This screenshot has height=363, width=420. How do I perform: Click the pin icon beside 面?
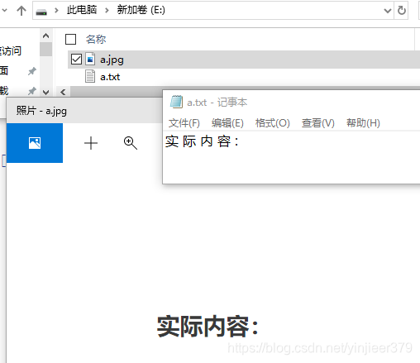click(x=32, y=71)
